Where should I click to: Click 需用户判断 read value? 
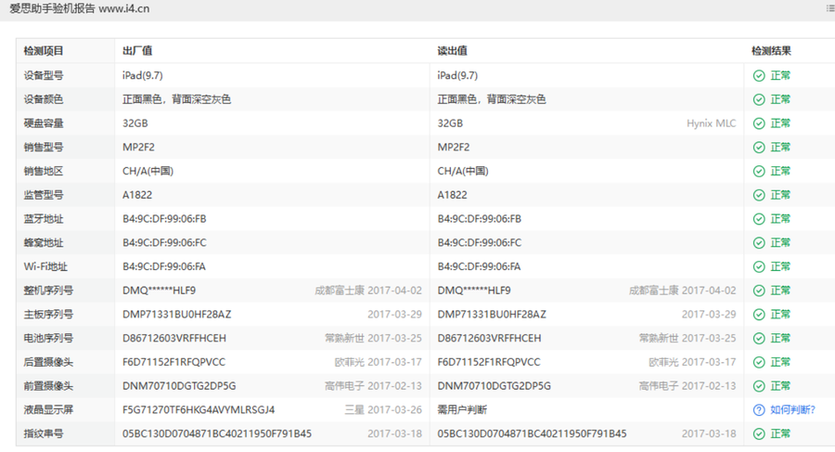[462, 410]
